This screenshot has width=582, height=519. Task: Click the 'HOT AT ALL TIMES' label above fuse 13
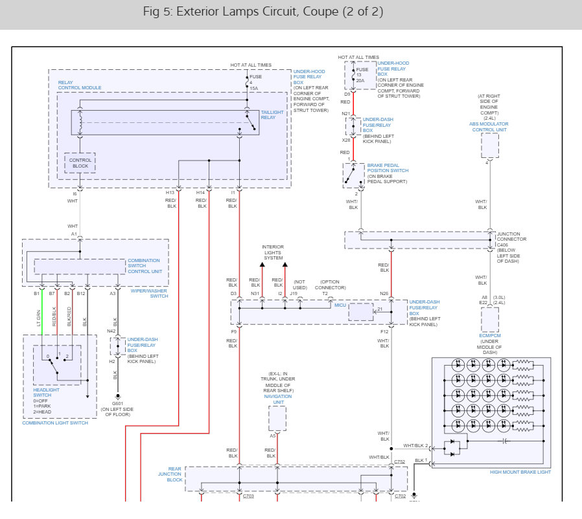(358, 57)
